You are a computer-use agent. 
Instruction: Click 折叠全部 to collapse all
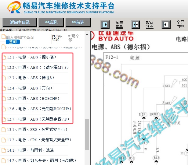pos(74,38)
